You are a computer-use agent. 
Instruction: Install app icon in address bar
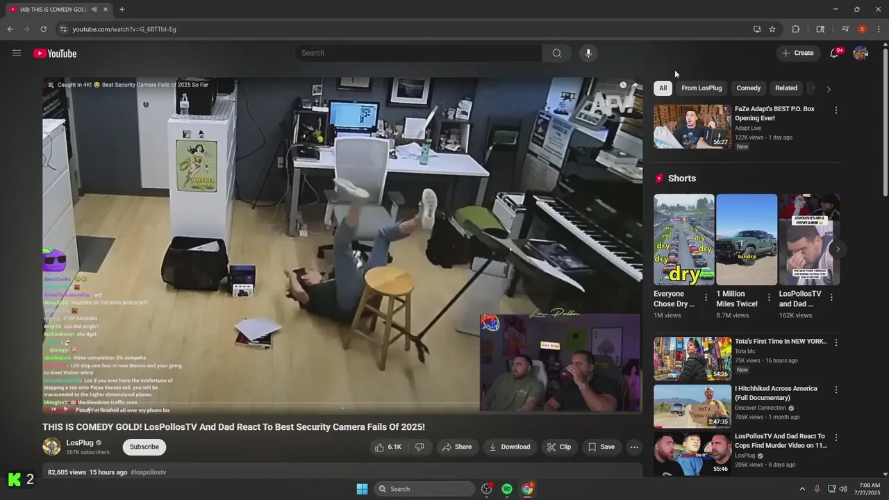click(757, 29)
